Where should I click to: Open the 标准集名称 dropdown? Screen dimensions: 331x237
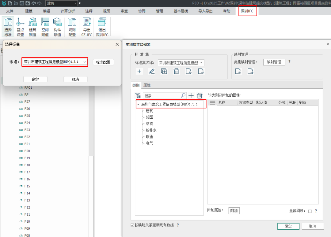(181, 63)
